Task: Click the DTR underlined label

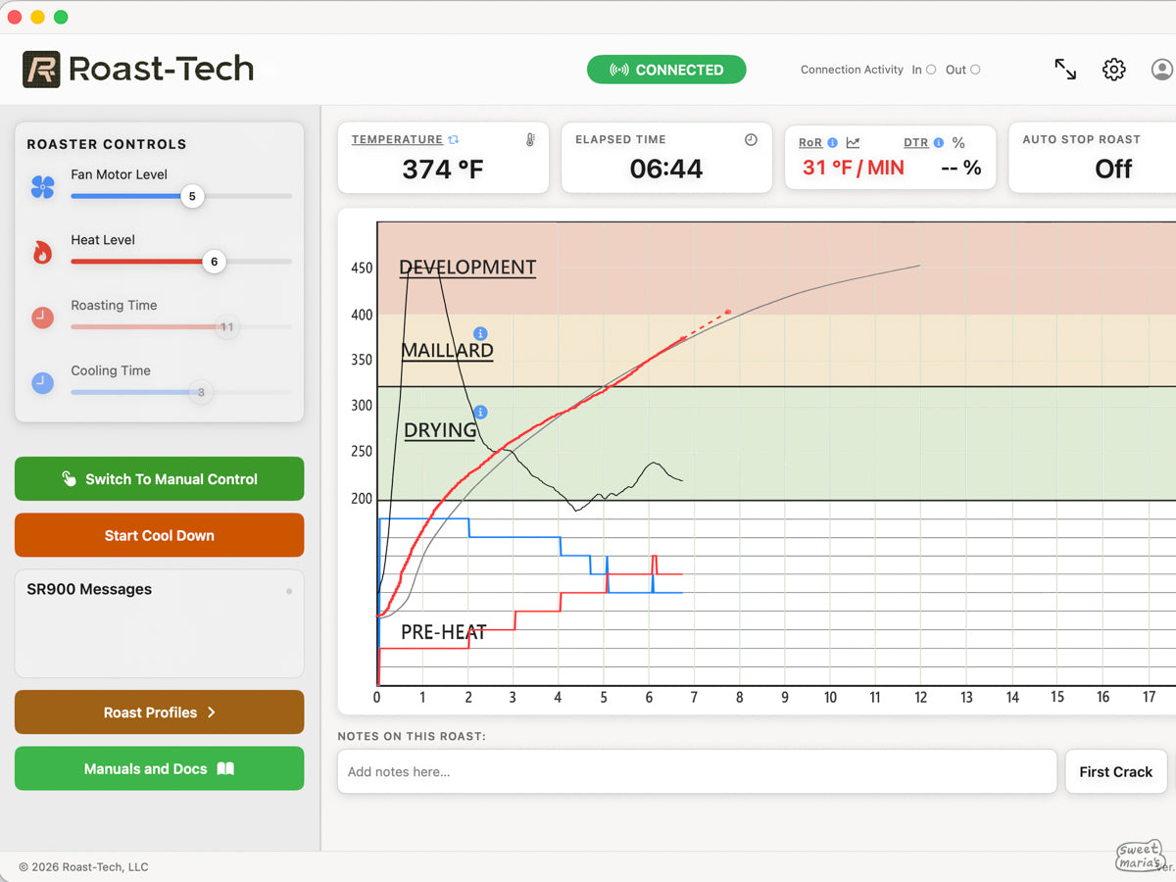Action: (x=916, y=143)
